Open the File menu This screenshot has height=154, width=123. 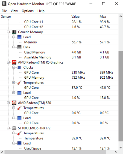4,11
